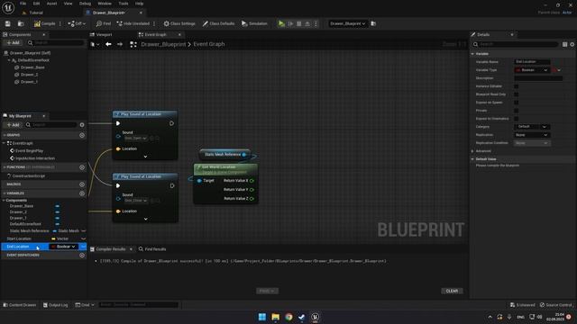The image size is (577, 324).
Task: Toggle the Private checkbox
Action: point(517,111)
